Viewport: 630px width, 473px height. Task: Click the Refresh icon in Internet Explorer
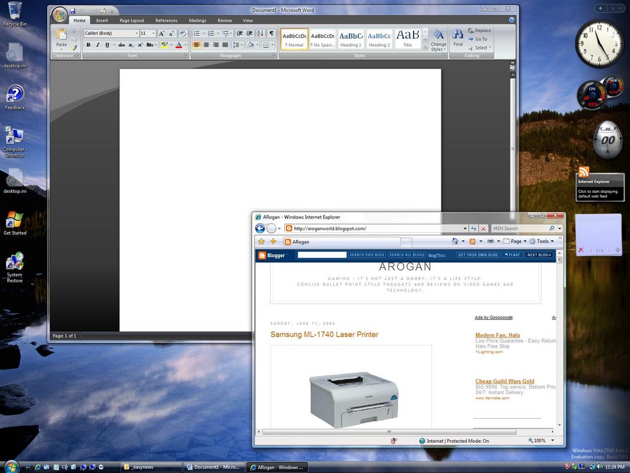point(474,228)
